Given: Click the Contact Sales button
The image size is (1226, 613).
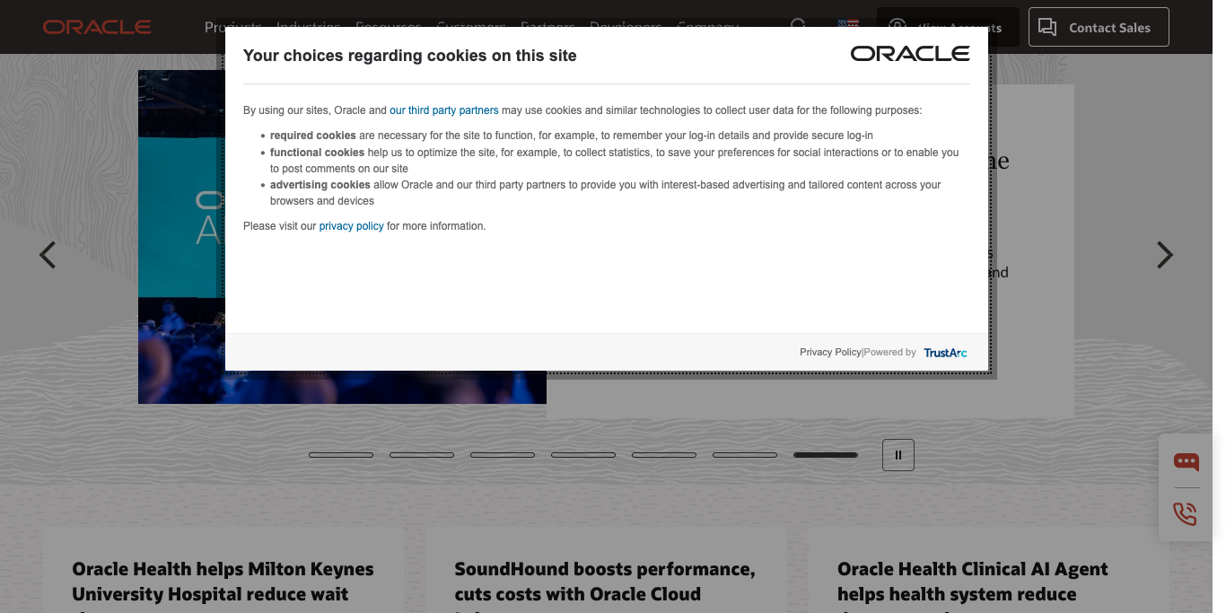Looking at the screenshot, I should [1099, 27].
